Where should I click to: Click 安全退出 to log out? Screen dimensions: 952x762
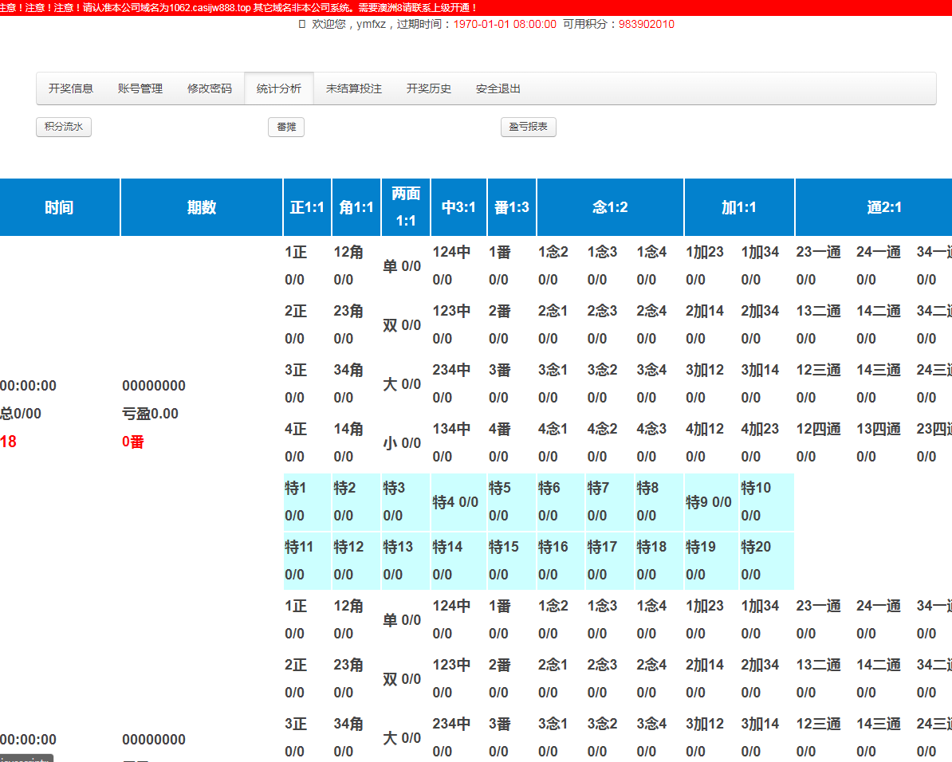click(498, 88)
